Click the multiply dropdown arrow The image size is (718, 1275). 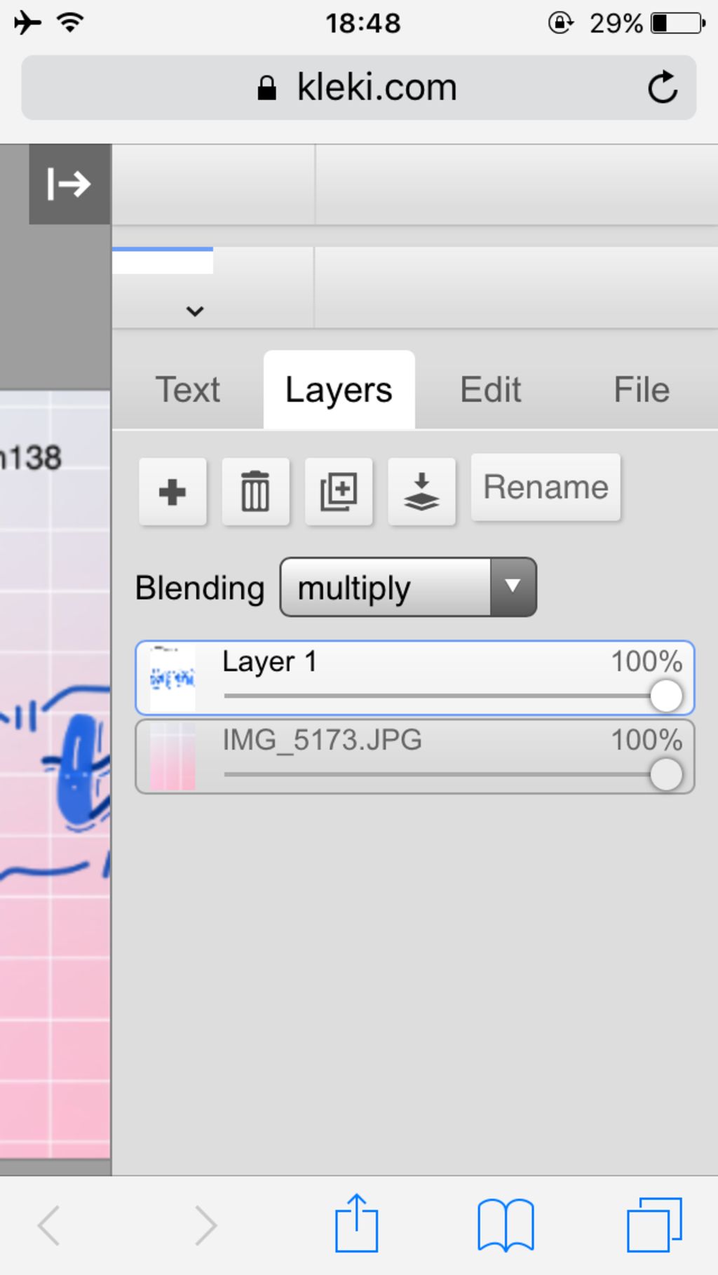513,588
